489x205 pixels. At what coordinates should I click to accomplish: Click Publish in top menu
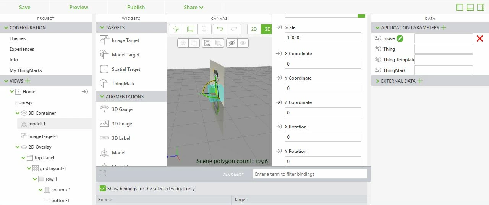[x=136, y=7]
